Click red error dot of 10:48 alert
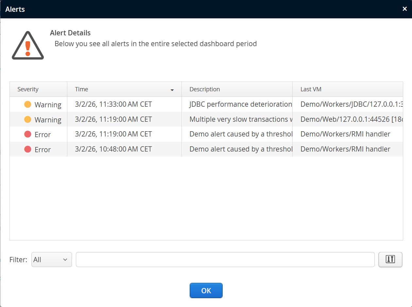Screen dimensions: 412x307 [x=28, y=149]
